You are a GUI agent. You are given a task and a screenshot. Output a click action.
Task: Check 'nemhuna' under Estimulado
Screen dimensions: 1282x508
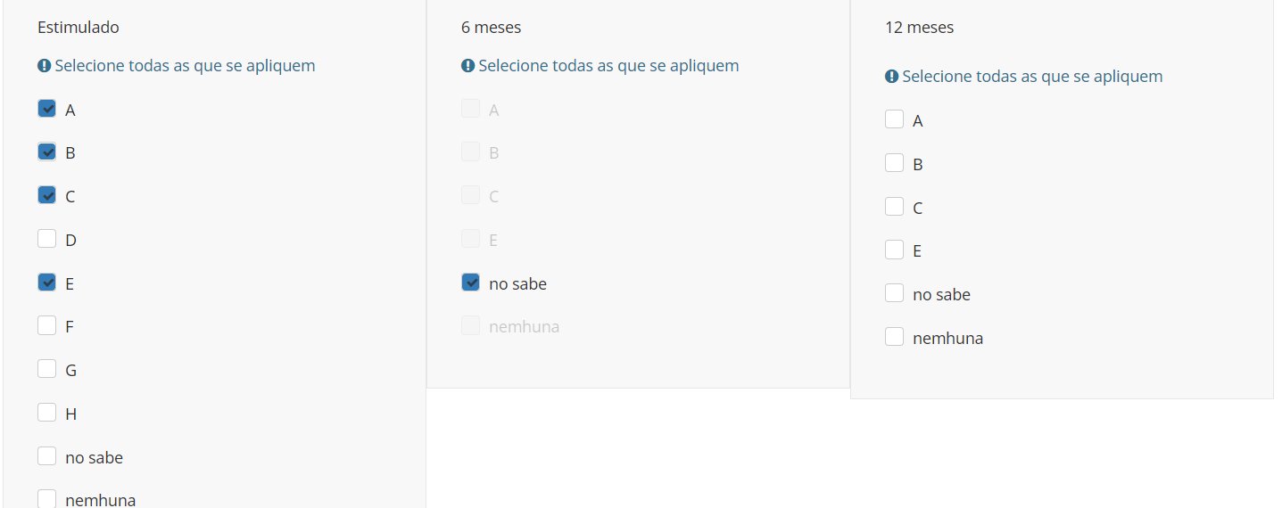(x=47, y=498)
